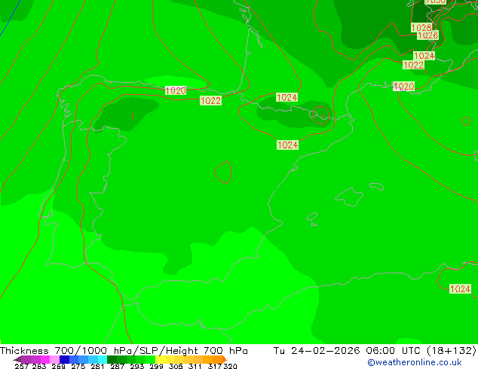Click the dark blue swatch in the thickness legend
The width and height of the screenshot is (478, 369).
(x=64, y=359)
